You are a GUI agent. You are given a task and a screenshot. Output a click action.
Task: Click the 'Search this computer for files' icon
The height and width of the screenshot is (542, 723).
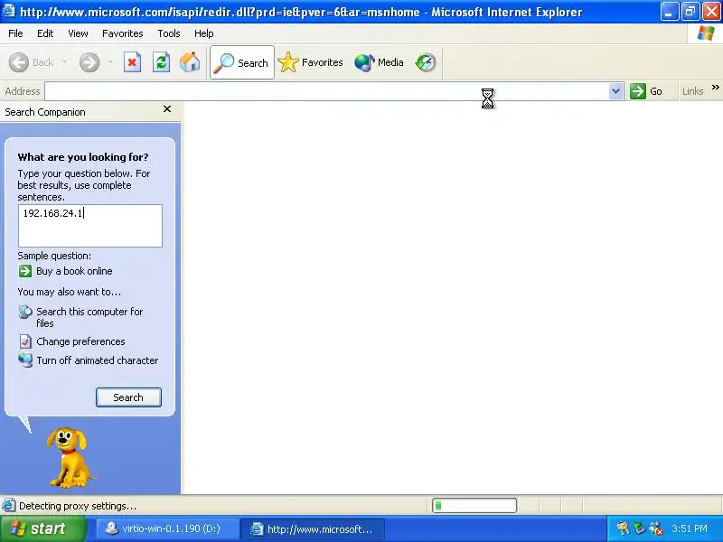click(x=25, y=313)
